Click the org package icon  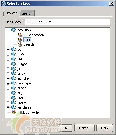[x=14, y=93]
